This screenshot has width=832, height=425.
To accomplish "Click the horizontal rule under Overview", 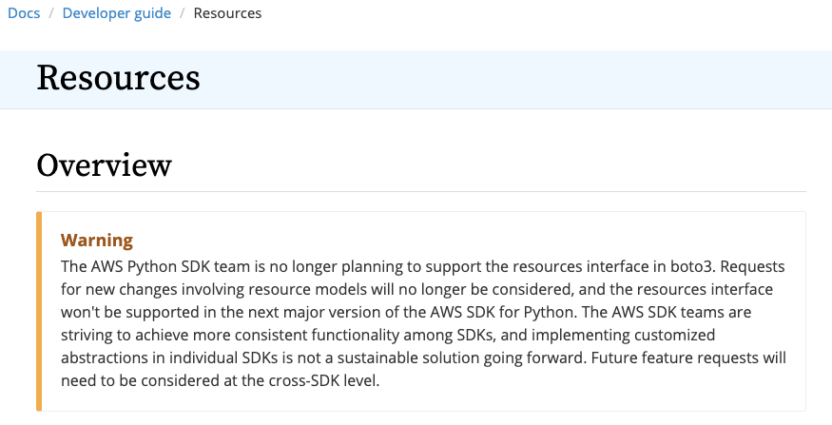I will (x=421, y=191).
